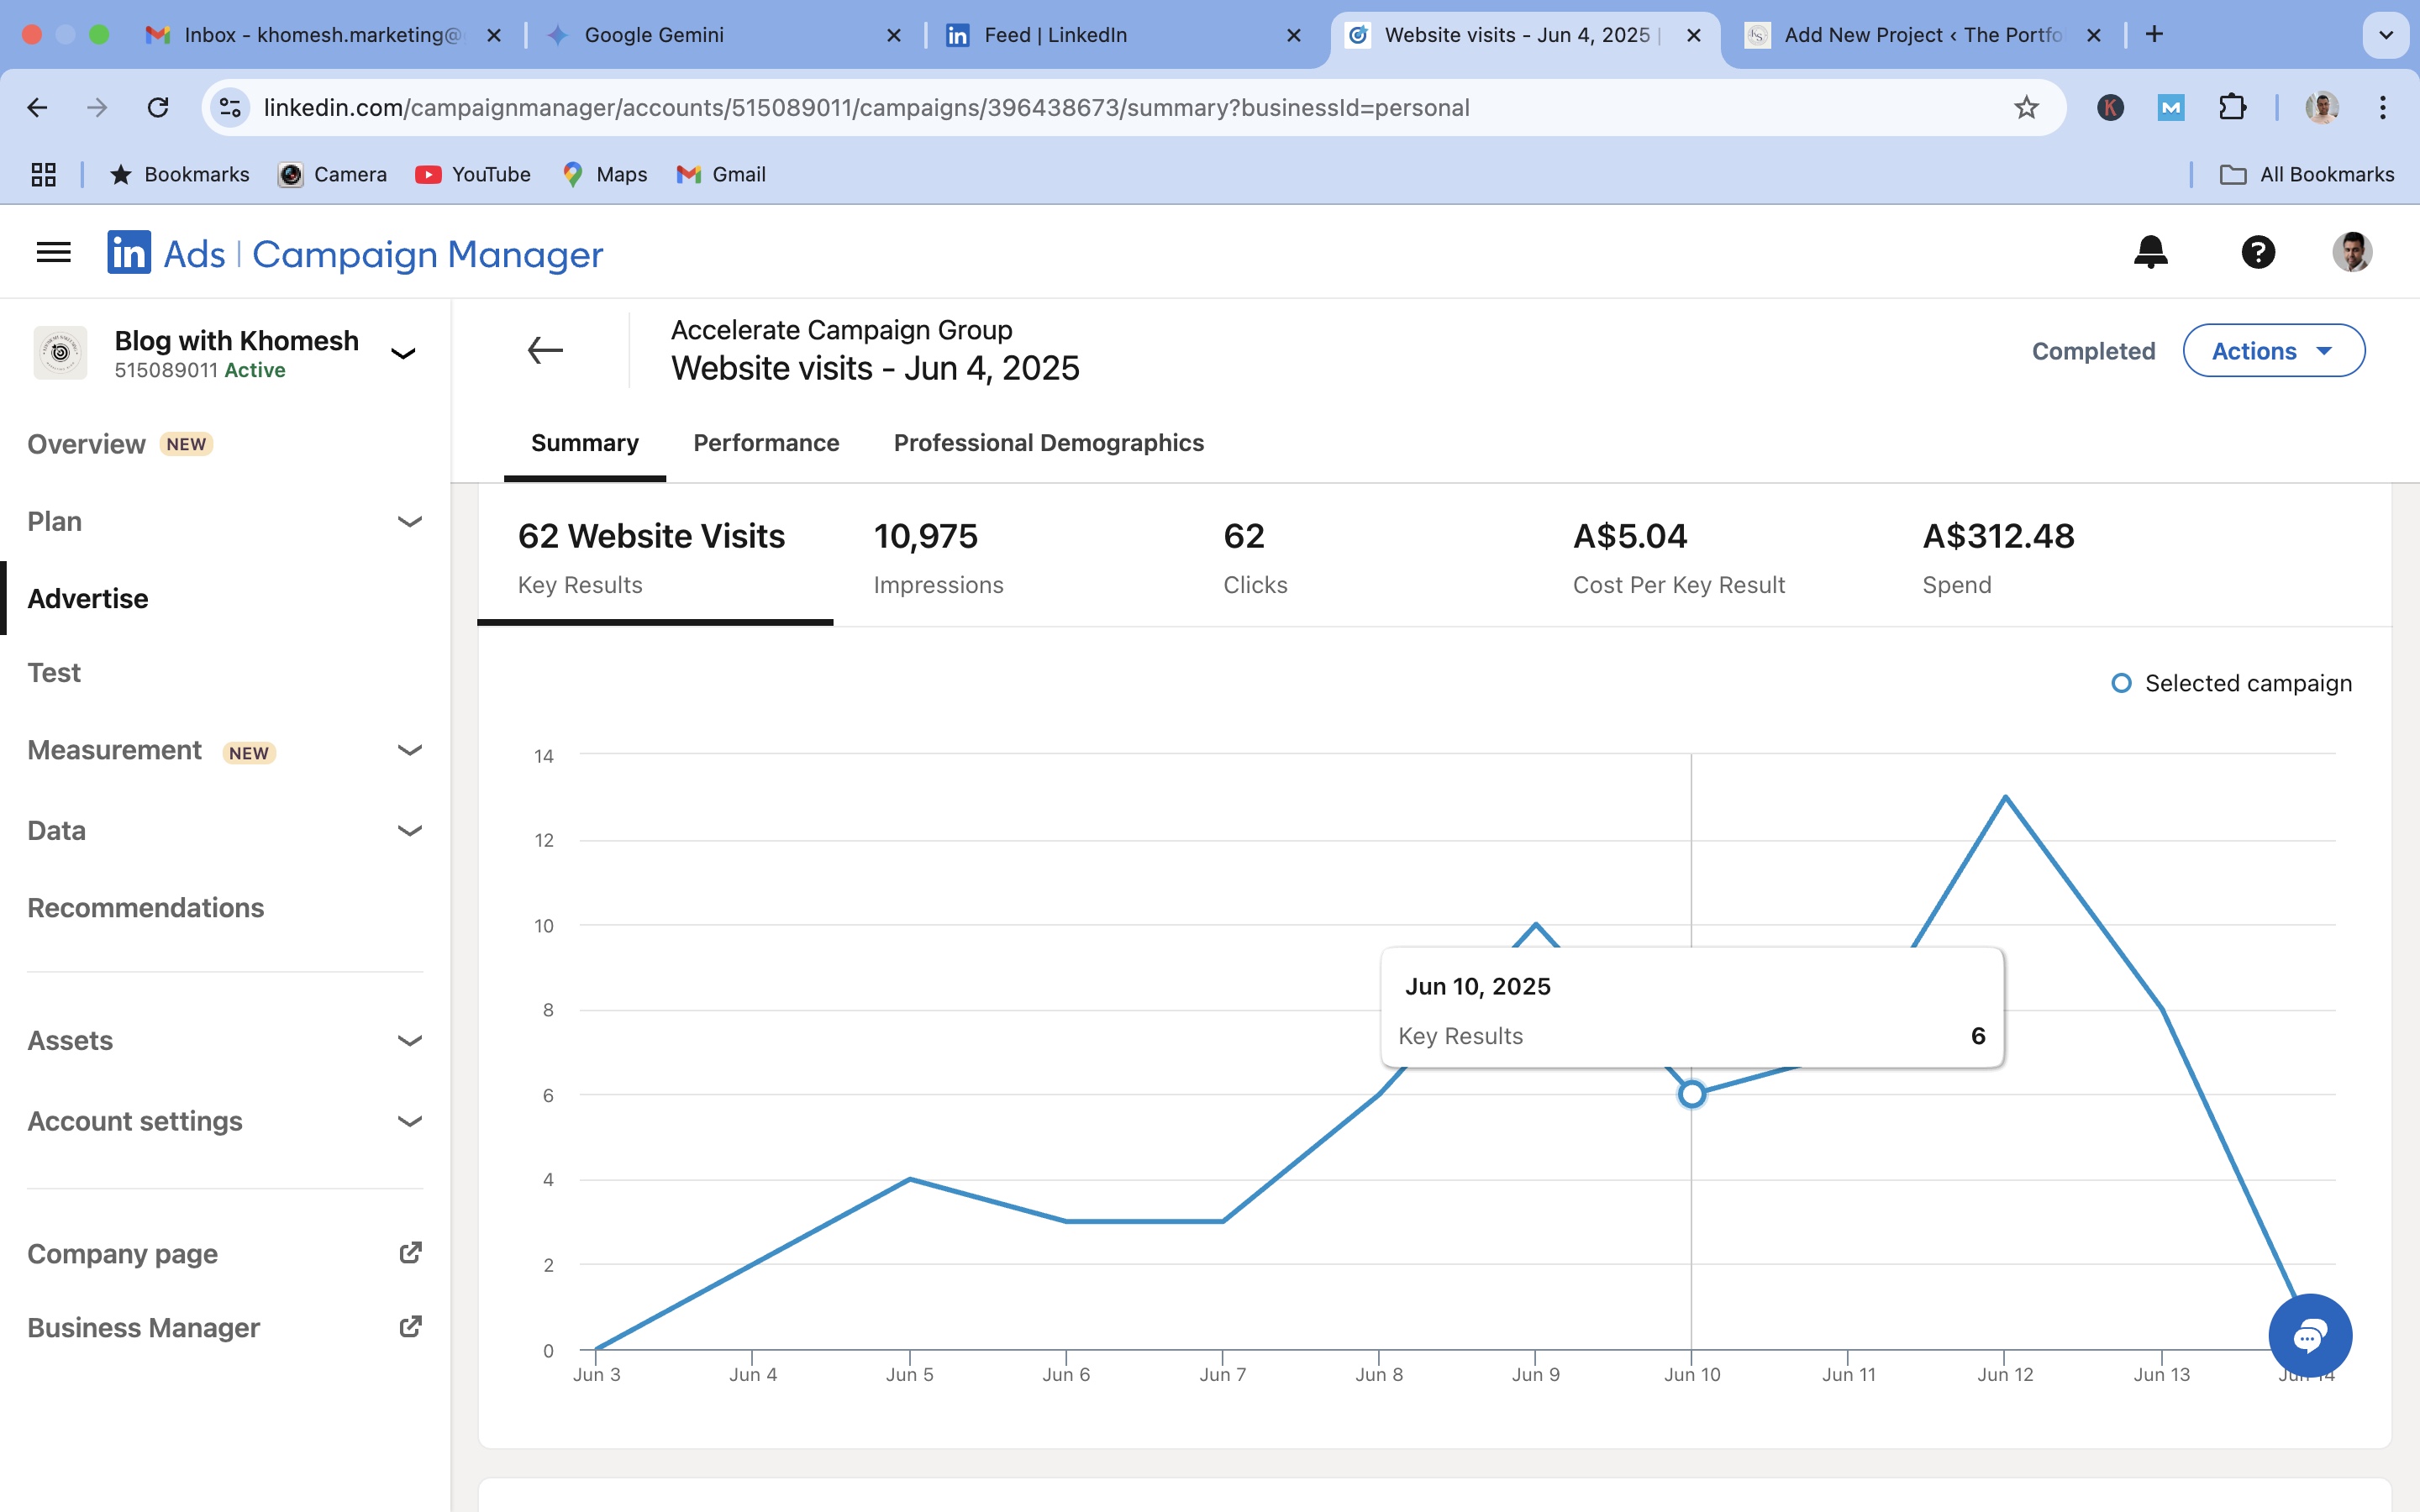Toggle the Clicks metric card
This screenshot has width=2420, height=1512.
coord(1255,557)
